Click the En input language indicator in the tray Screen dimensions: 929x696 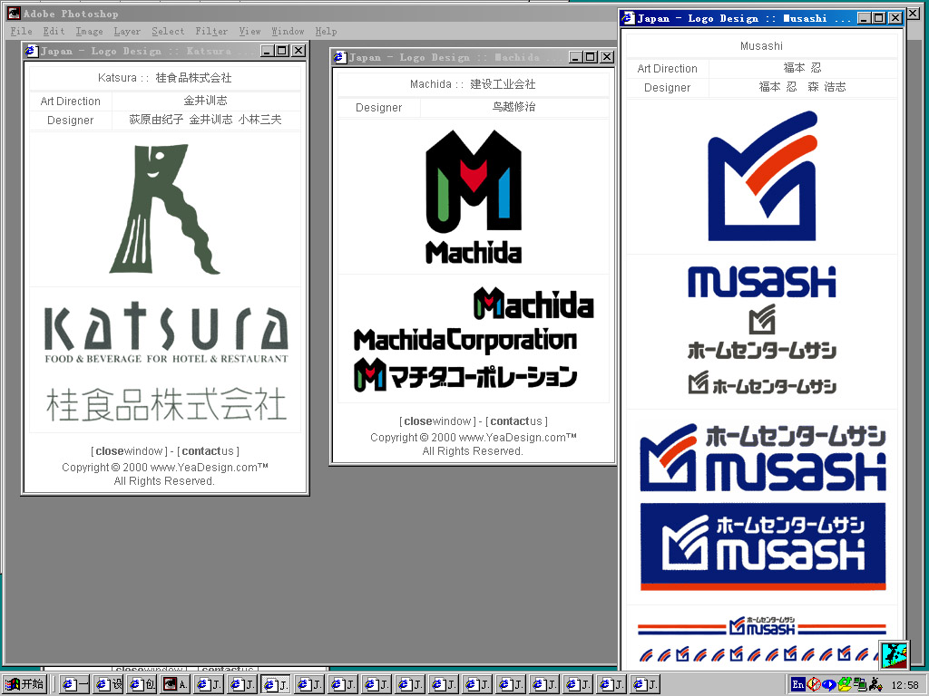tap(798, 685)
